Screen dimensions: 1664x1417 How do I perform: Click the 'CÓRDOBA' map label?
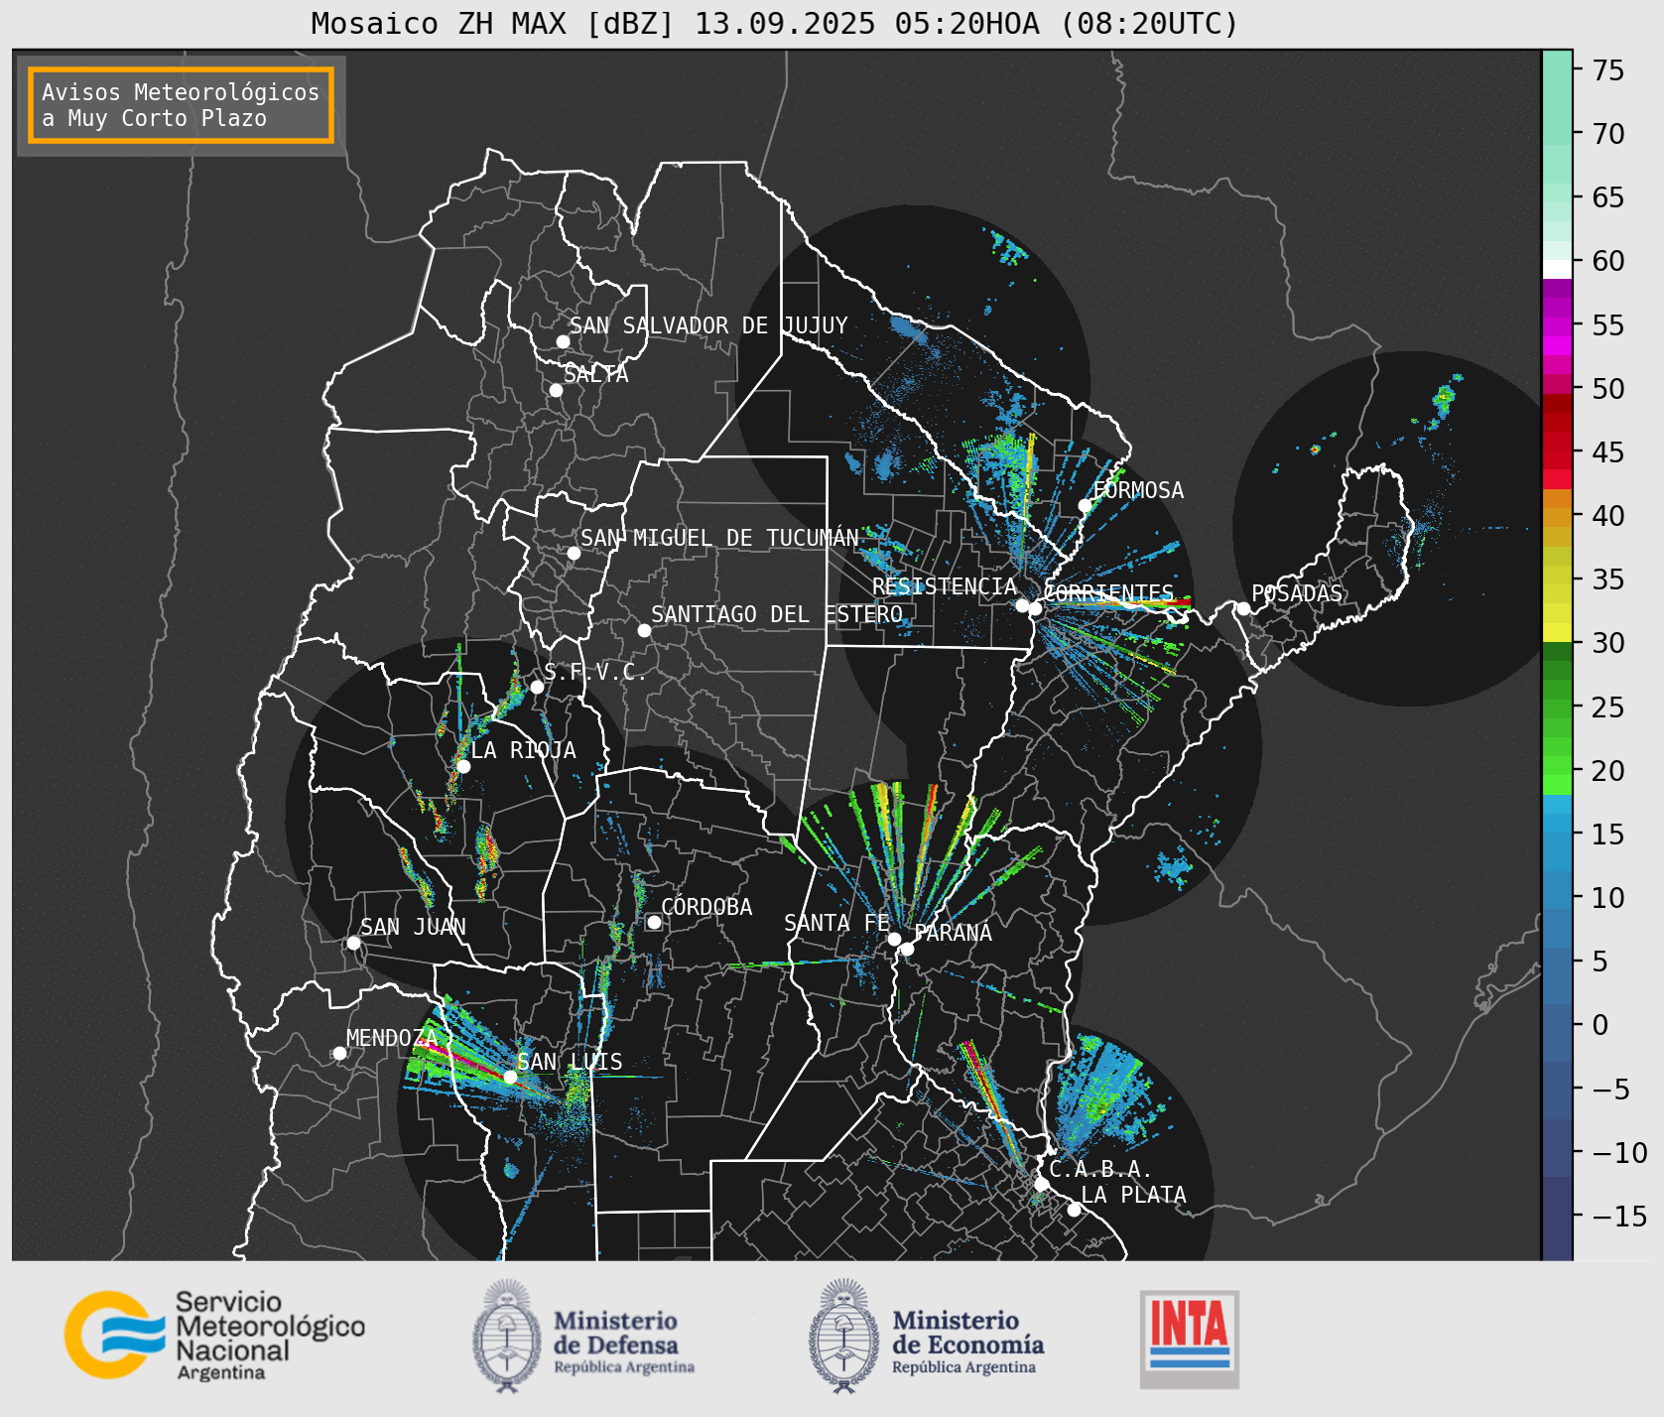point(706,907)
